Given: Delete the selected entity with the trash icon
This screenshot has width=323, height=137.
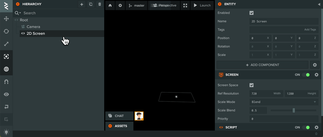Looking at the screenshot, I should (x=100, y=4).
